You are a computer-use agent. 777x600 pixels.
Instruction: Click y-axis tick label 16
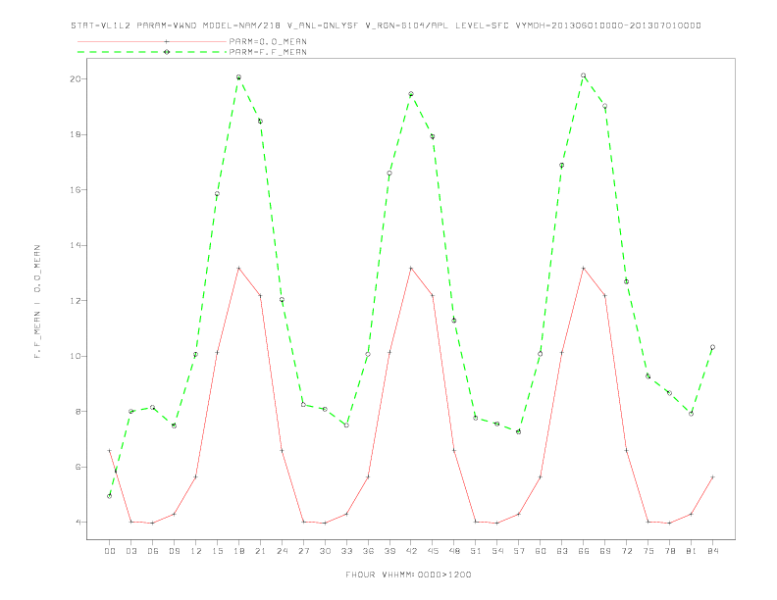77,190
